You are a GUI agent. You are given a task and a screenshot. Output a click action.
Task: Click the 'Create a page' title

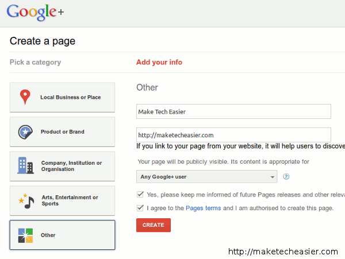[43, 41]
